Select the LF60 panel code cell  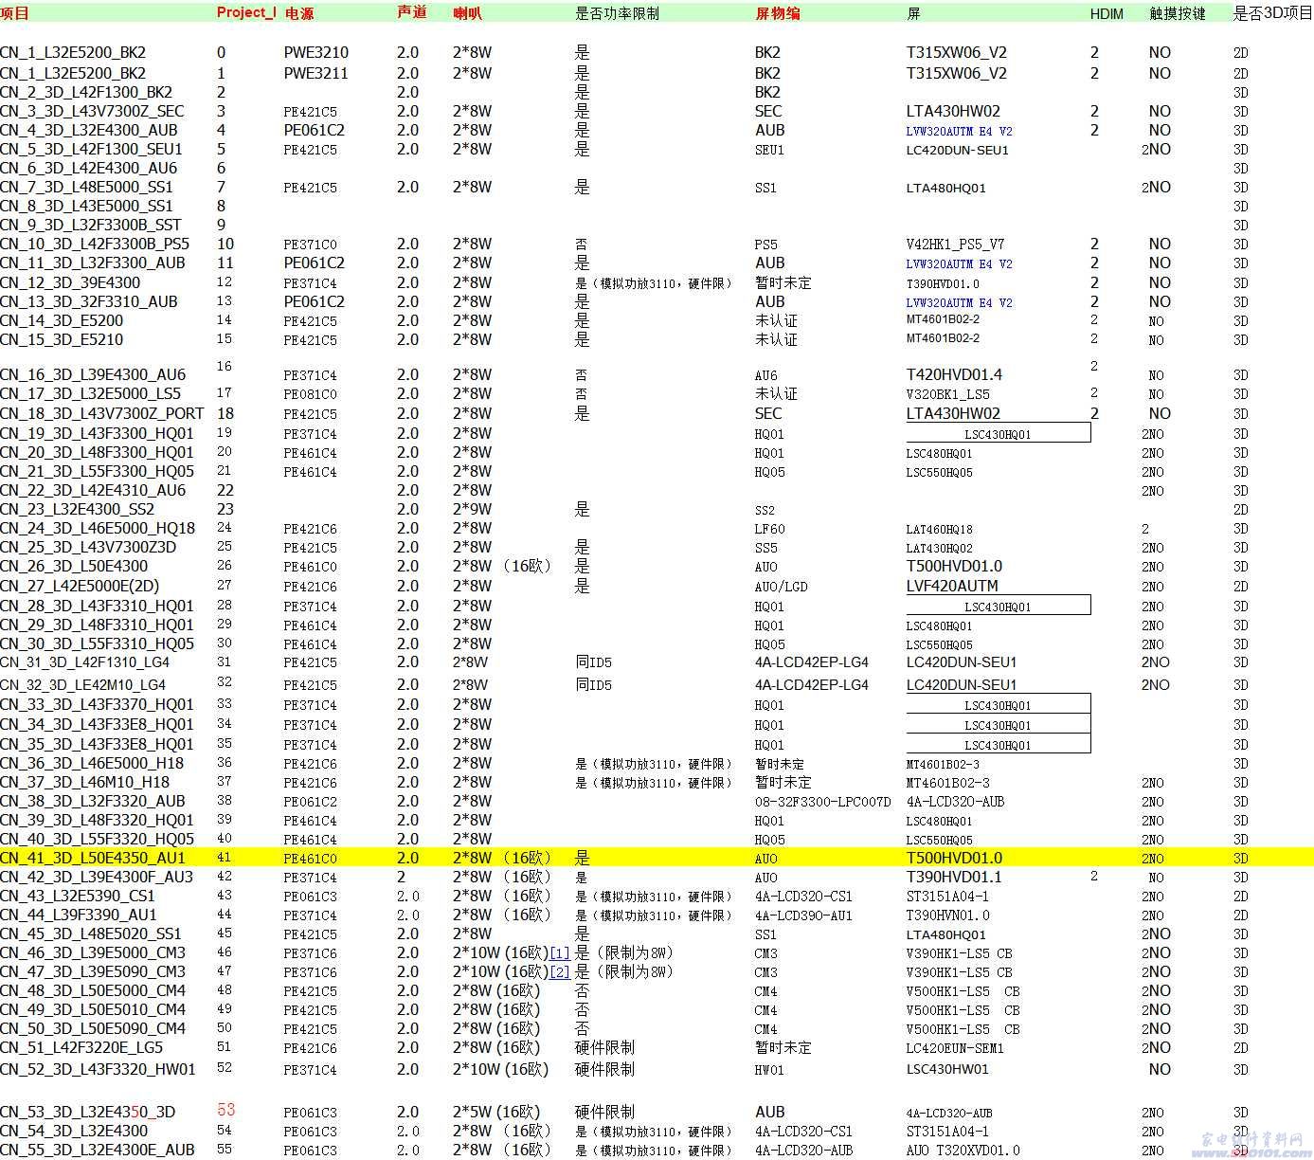[x=769, y=530]
